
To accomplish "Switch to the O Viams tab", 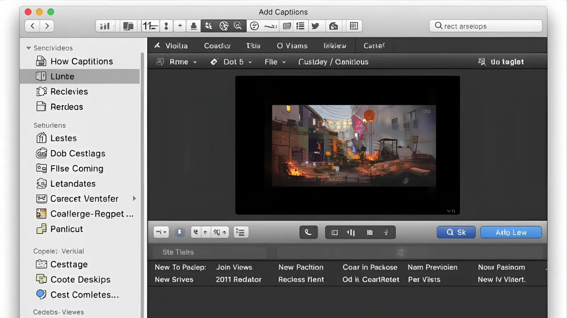I will (292, 46).
